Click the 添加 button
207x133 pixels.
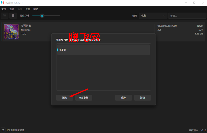click(x=65, y=98)
